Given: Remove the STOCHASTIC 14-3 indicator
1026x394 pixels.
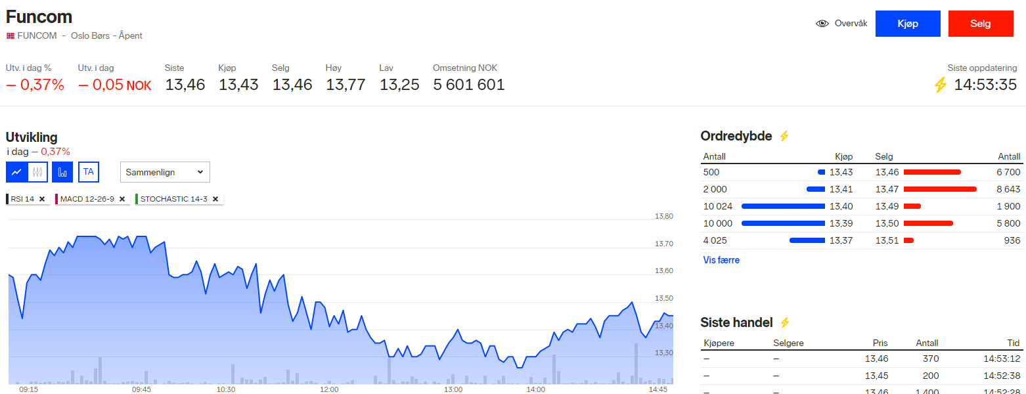Looking at the screenshot, I should [215, 199].
